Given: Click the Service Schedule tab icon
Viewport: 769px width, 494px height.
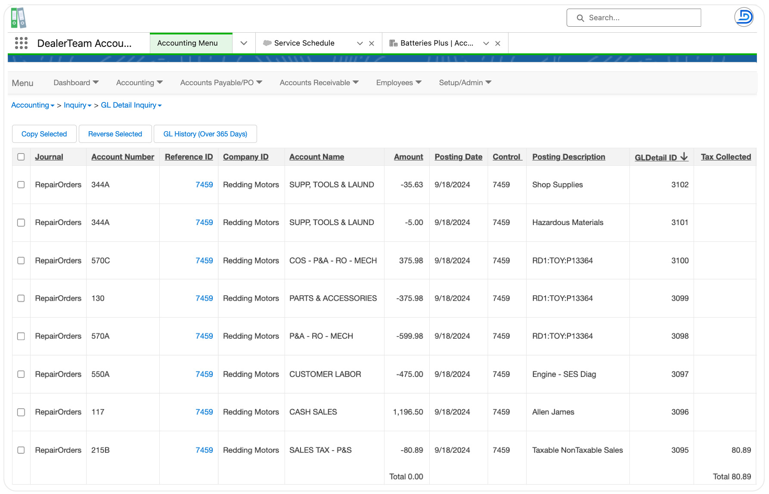Looking at the screenshot, I should (x=267, y=43).
